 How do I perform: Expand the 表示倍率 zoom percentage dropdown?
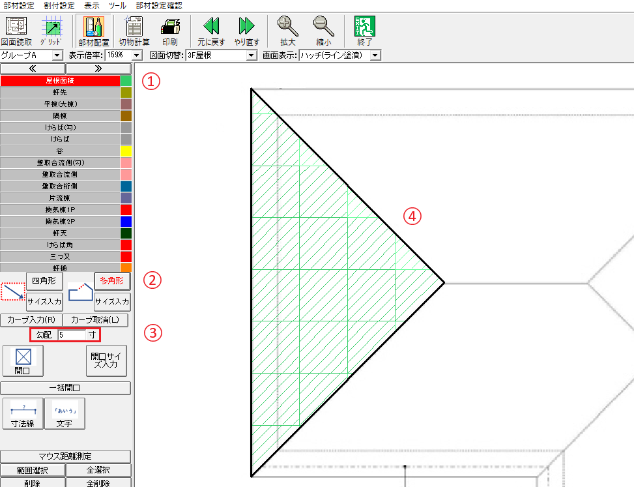tap(137, 56)
